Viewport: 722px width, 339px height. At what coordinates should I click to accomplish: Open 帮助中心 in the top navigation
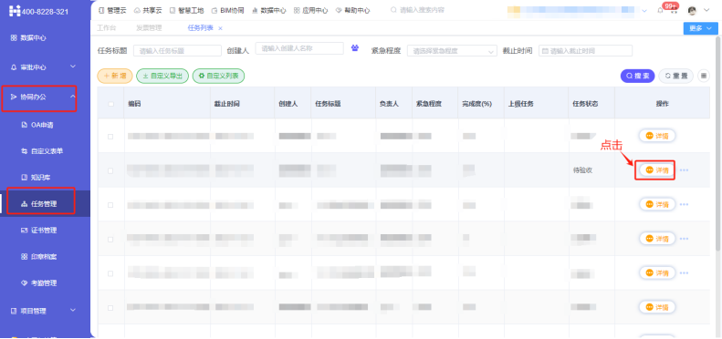[x=352, y=10]
